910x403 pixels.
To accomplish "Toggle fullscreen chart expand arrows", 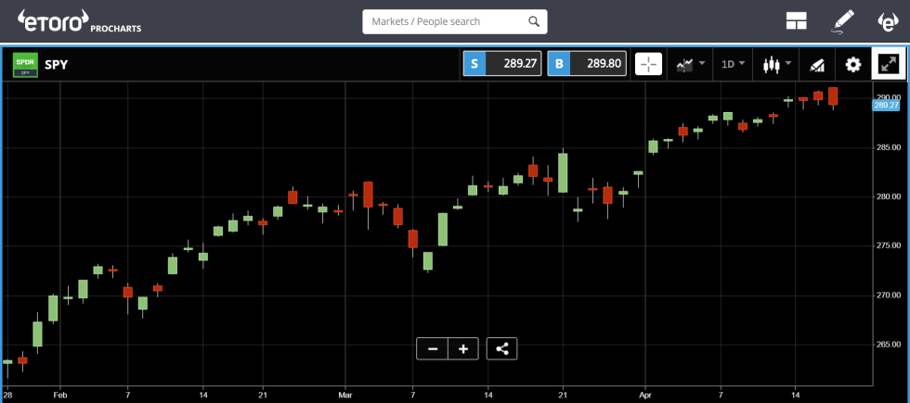I will (x=889, y=64).
